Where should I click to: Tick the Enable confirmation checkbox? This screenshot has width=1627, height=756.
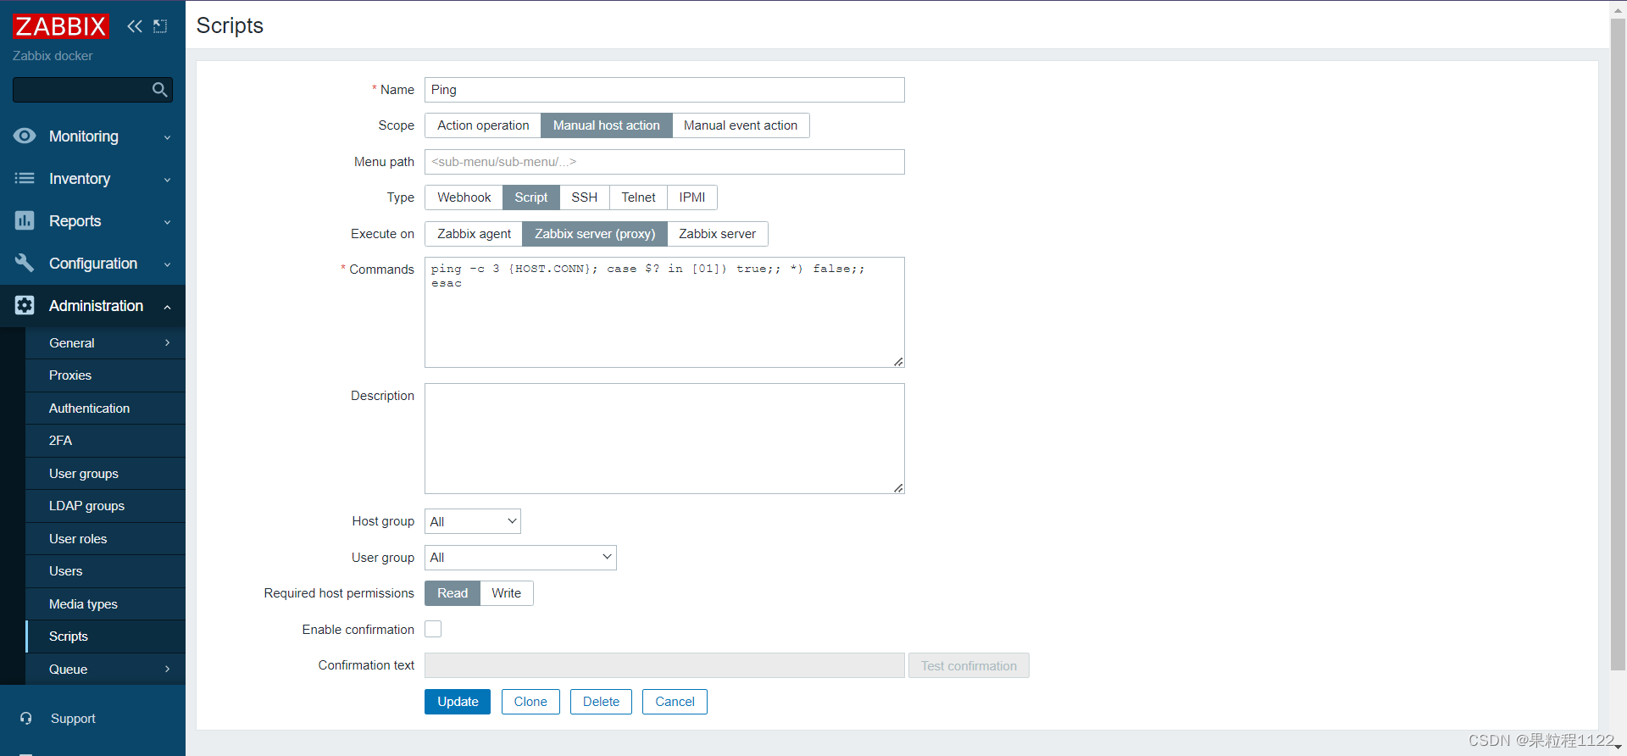pos(433,629)
